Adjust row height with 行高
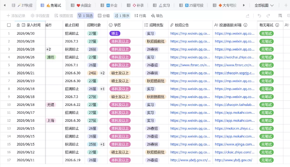 [140, 16]
